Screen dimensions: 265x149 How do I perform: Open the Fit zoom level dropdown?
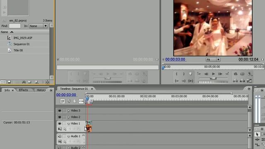coord(213,60)
